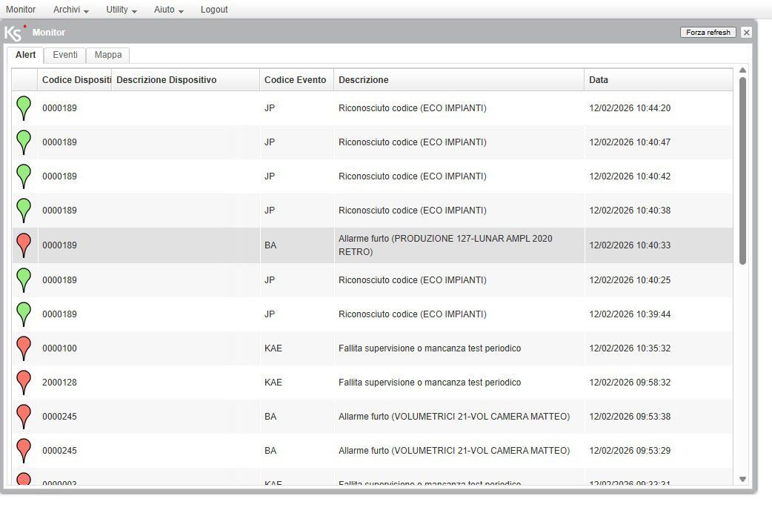Click green pin icon for 10:39:44 alert
The image size is (772, 516).
pos(24,312)
